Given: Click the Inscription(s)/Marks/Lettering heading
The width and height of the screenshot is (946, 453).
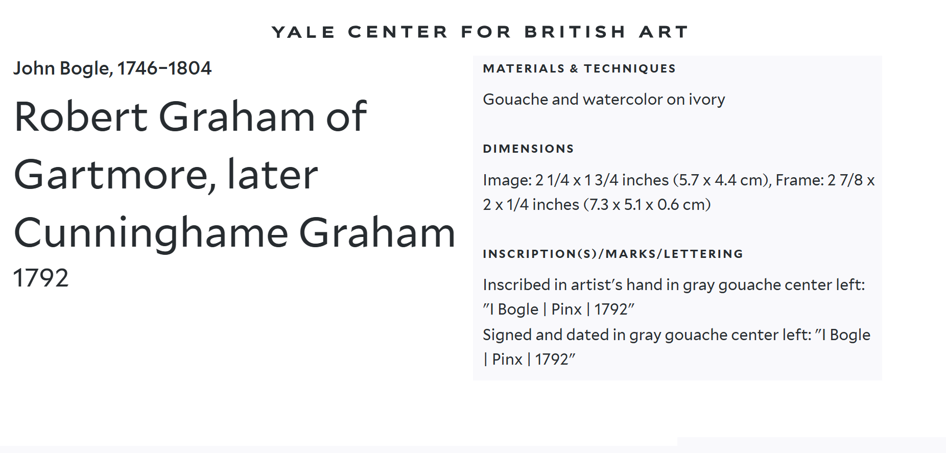Looking at the screenshot, I should coord(613,254).
